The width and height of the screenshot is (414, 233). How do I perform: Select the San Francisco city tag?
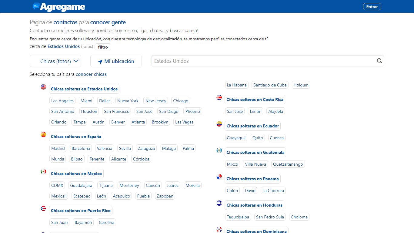[x=117, y=111]
